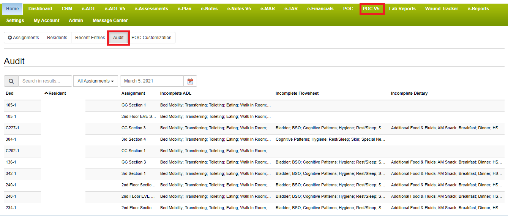Image resolution: width=508 pixels, height=216 pixels.
Task: Click the Bed column header
Action: [9, 93]
